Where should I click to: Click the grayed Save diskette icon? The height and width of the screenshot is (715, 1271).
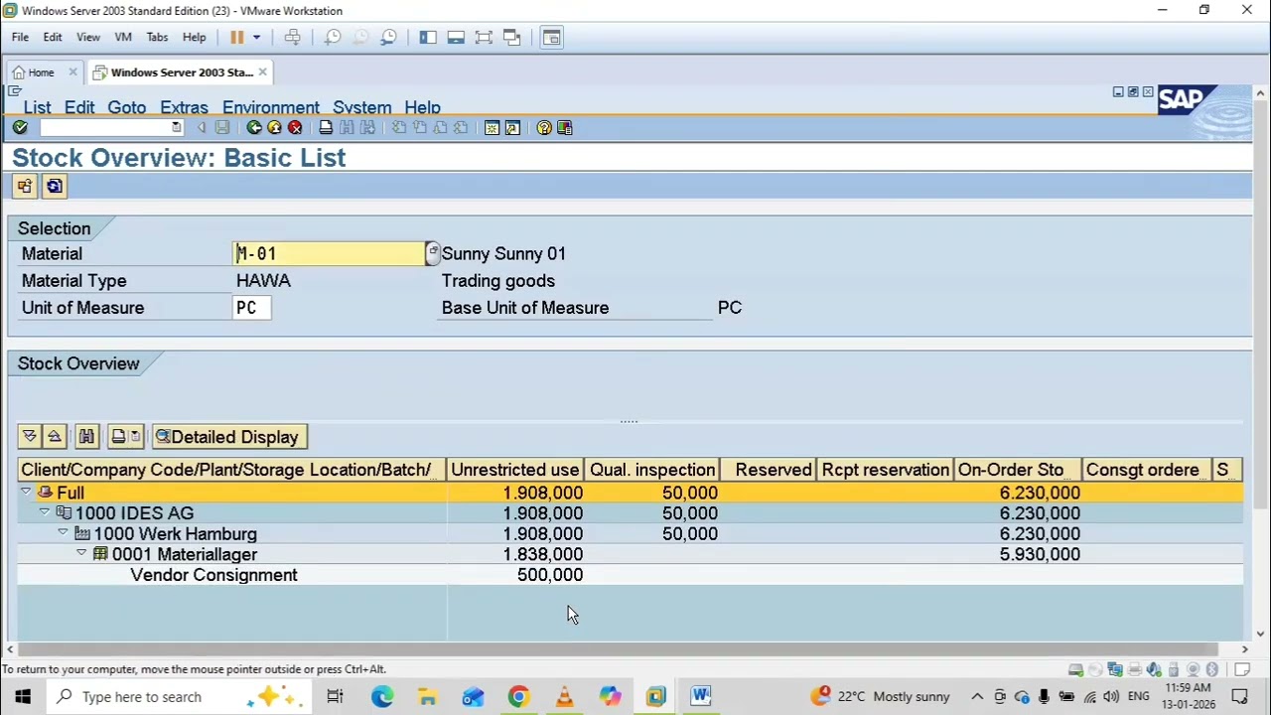(222, 127)
